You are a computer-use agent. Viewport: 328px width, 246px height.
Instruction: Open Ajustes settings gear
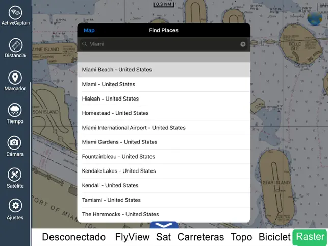pyautogui.click(x=15, y=206)
